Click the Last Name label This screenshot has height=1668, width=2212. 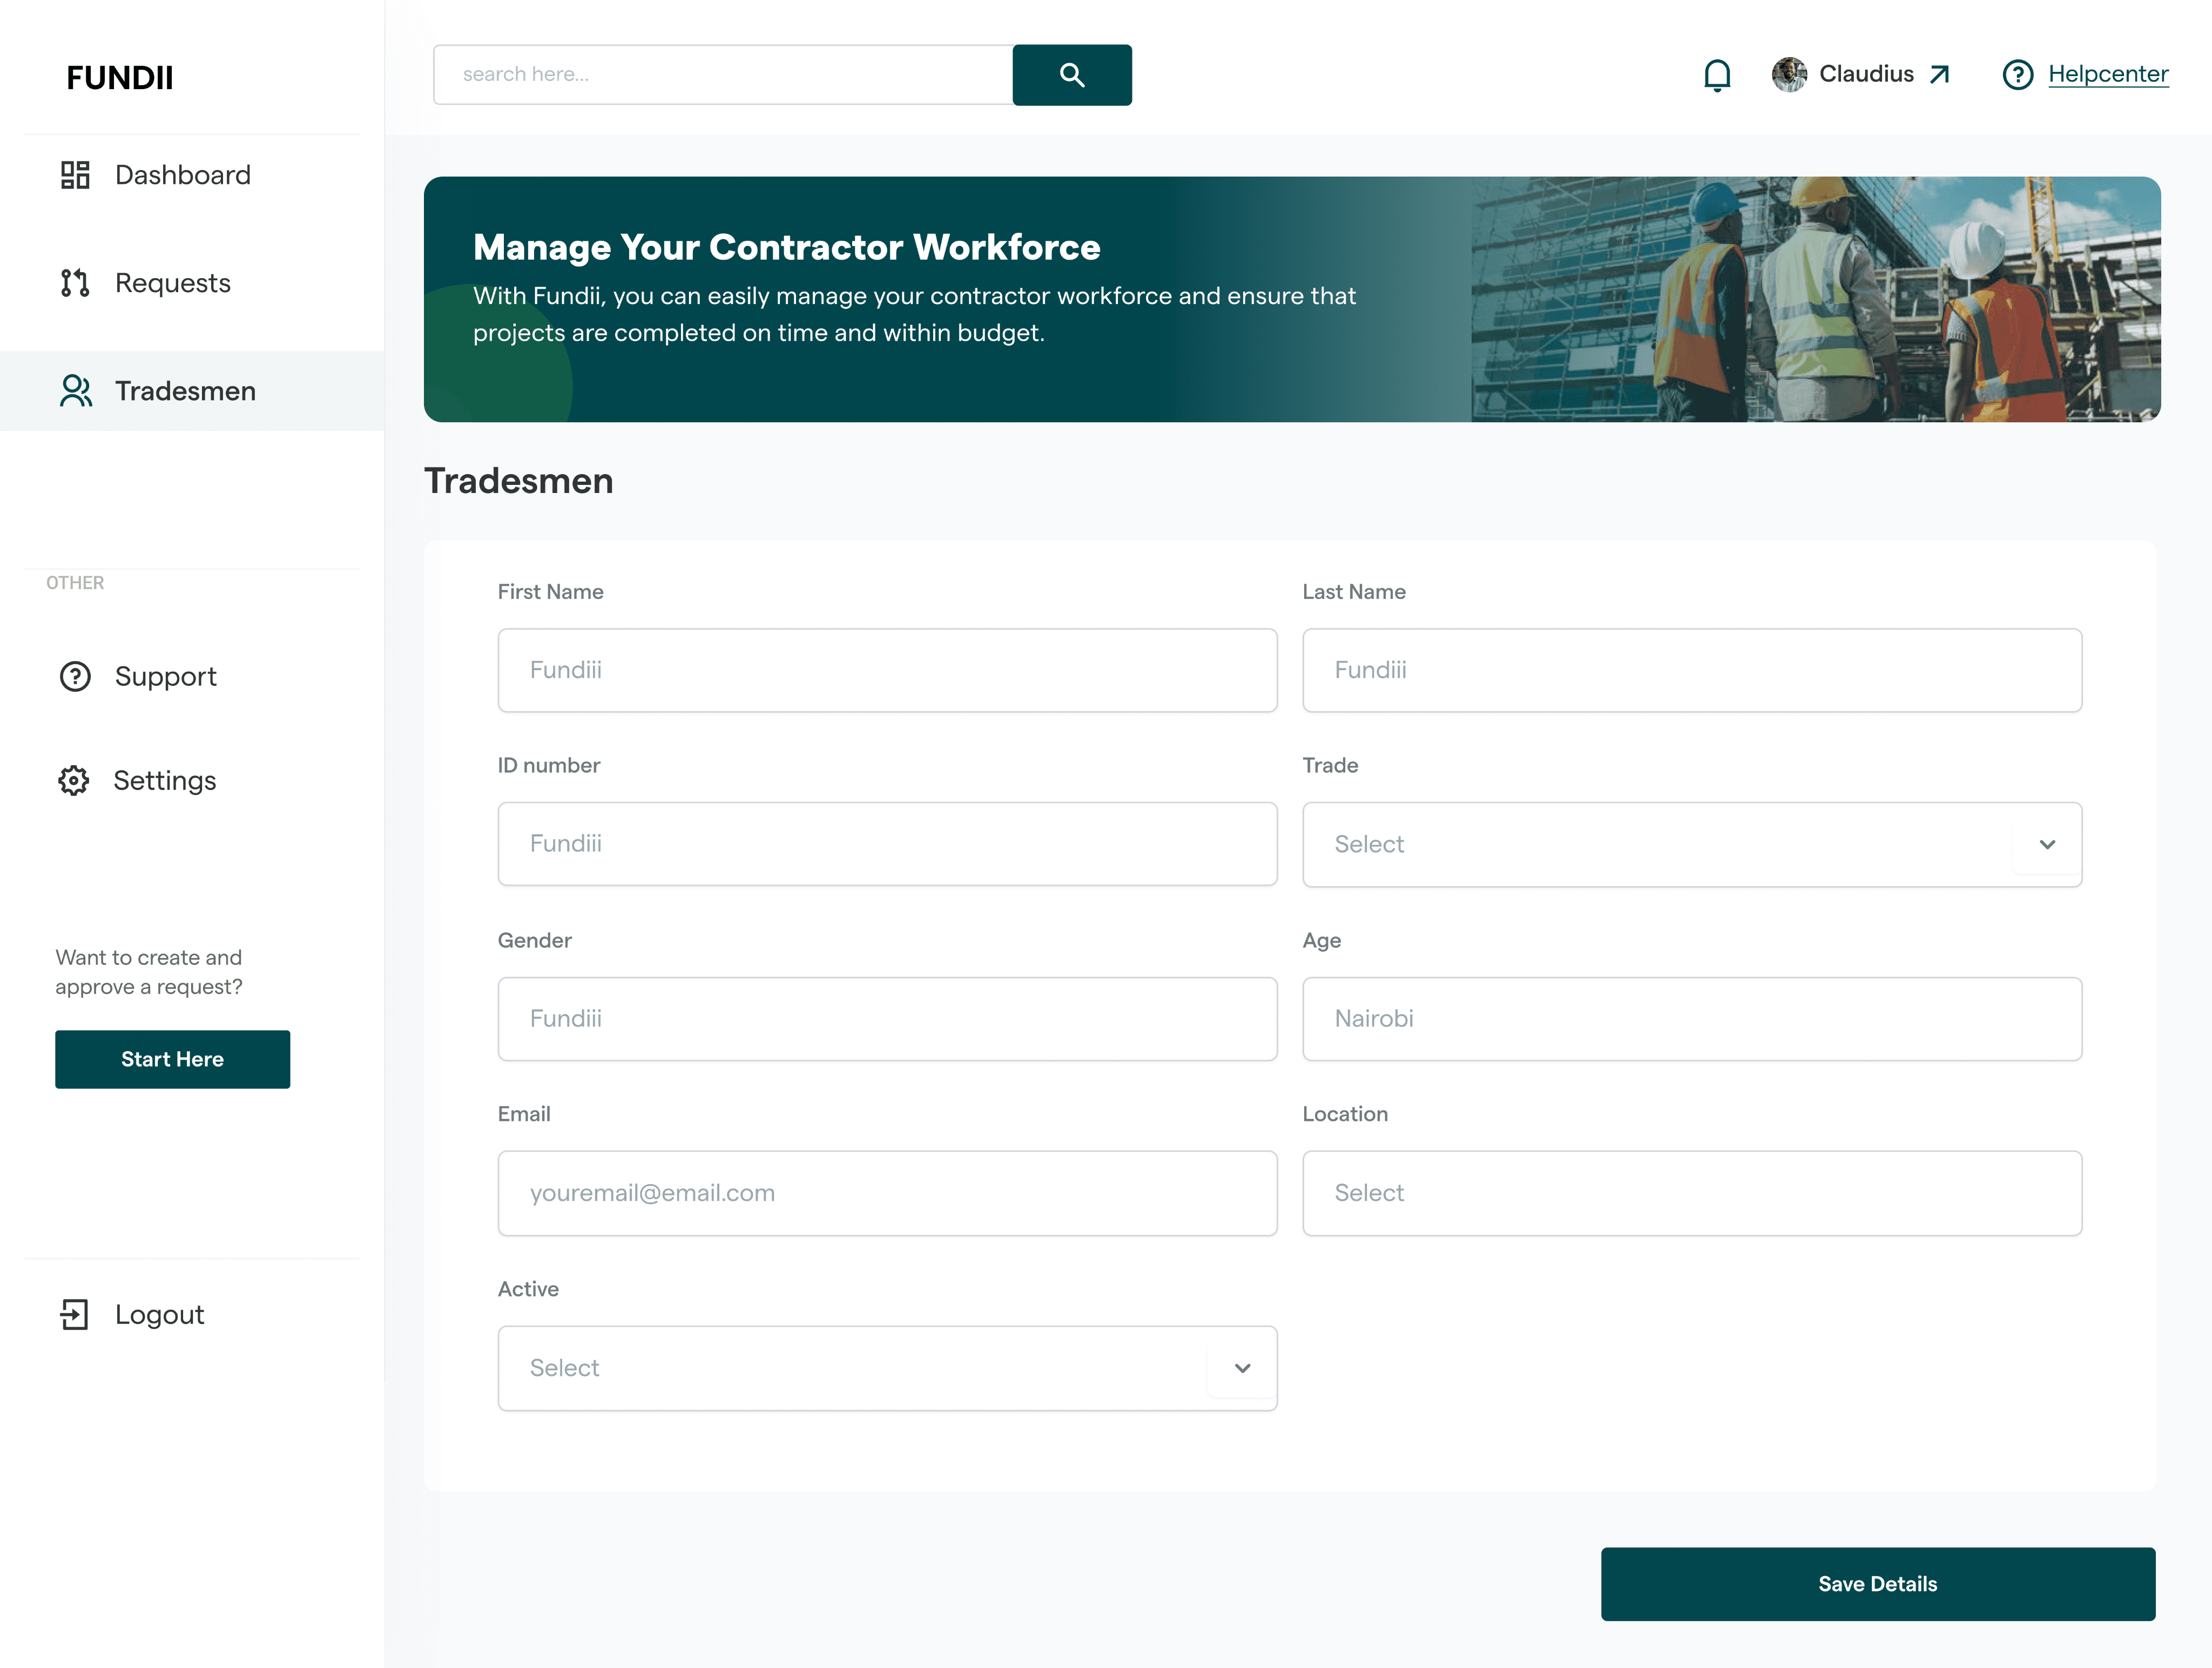coord(1354,592)
